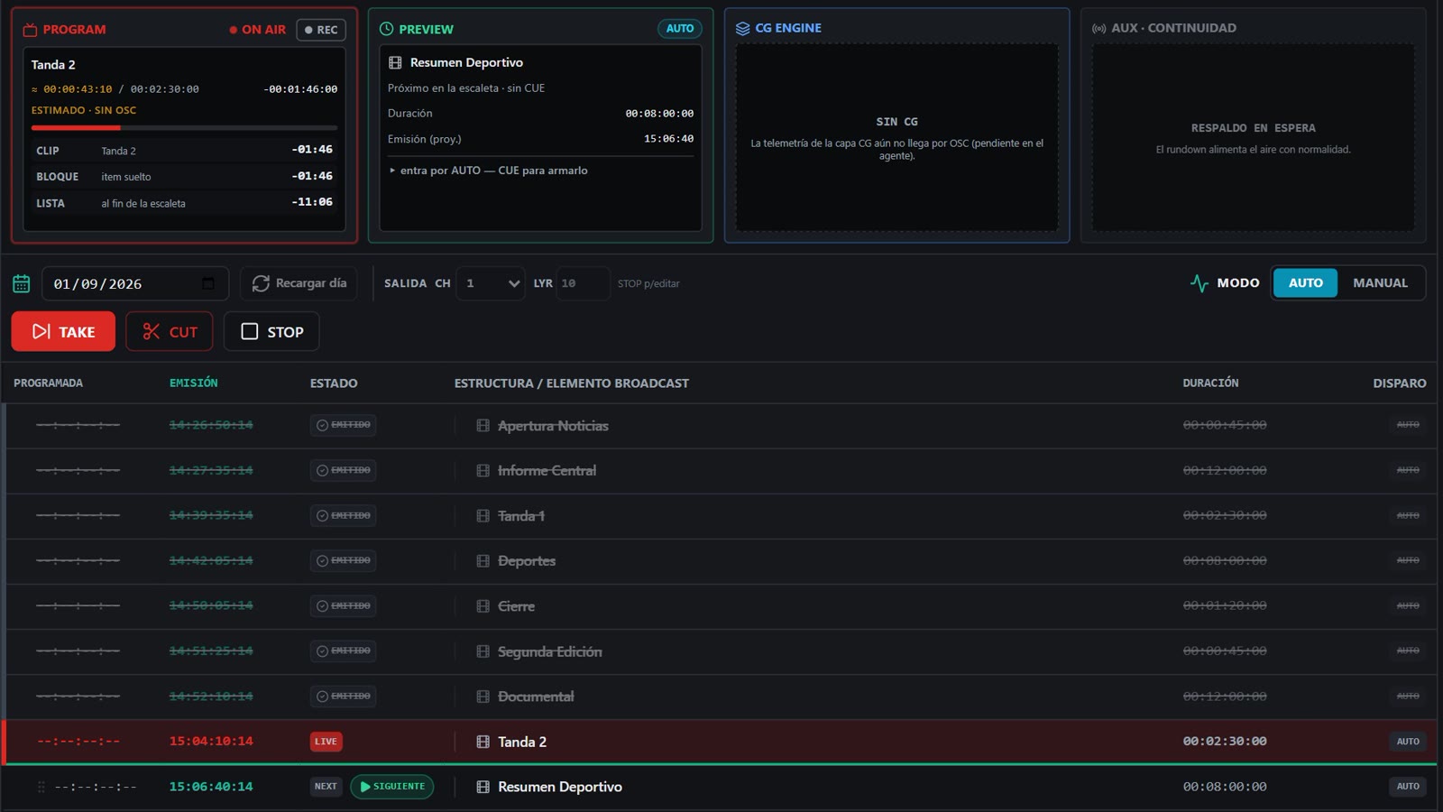This screenshot has height=812, width=1443.
Task: Click the NEXT badge in the Resumen Deportivo row
Action: tap(326, 787)
